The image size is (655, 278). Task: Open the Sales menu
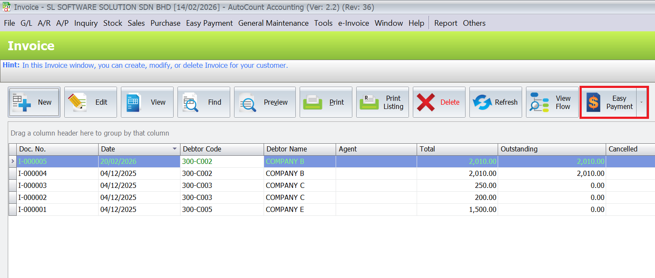pyautogui.click(x=136, y=23)
